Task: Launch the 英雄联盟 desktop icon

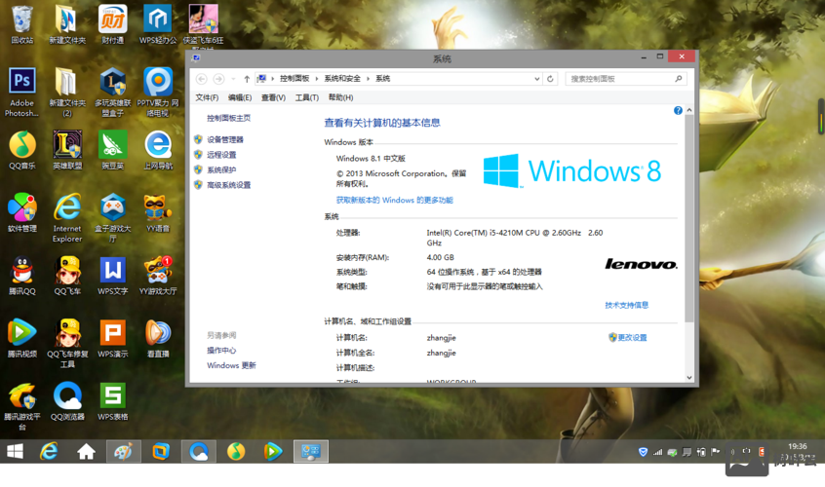Action: [x=67, y=150]
